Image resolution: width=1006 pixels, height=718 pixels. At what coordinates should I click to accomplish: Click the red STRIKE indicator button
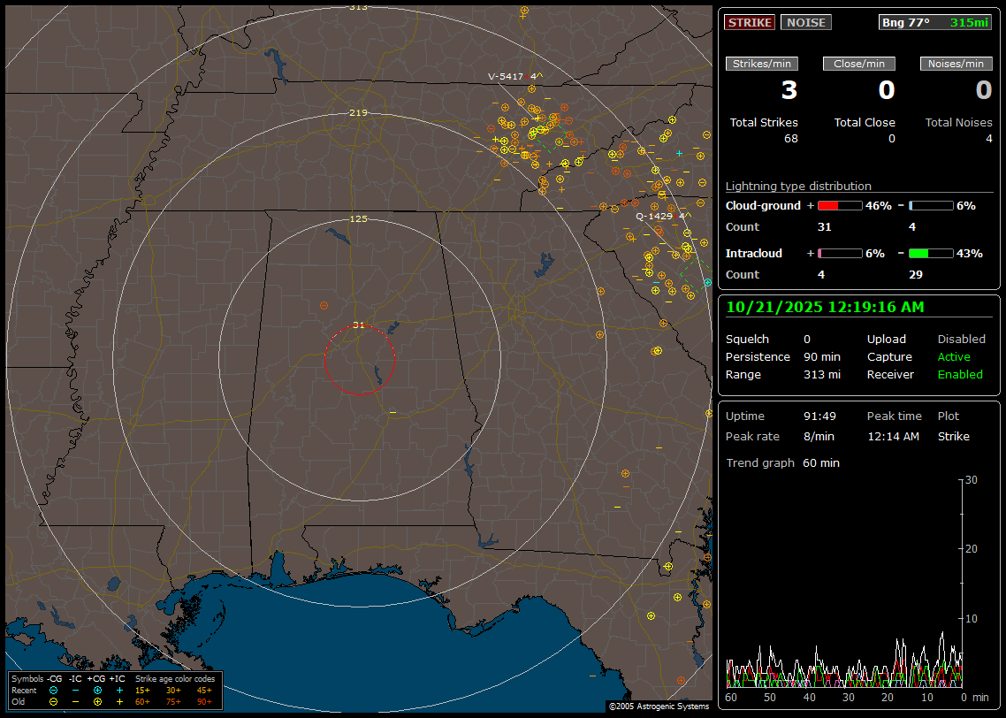(750, 22)
